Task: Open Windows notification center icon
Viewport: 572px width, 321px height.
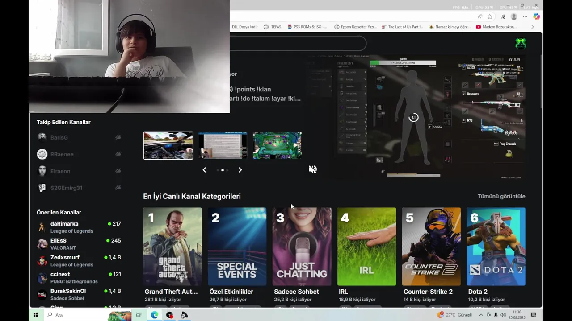Action: (533, 315)
